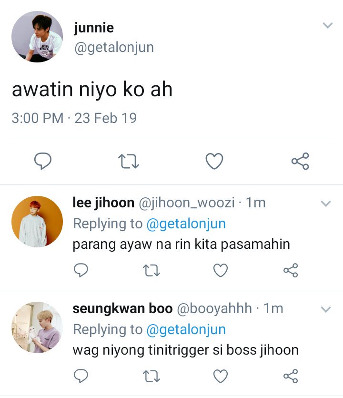Open @getalonjun link in seungkwan boo's reply

tap(186, 330)
